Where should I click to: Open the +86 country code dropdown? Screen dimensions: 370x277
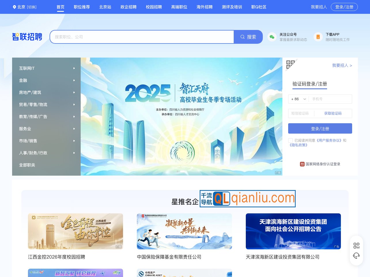point(298,99)
